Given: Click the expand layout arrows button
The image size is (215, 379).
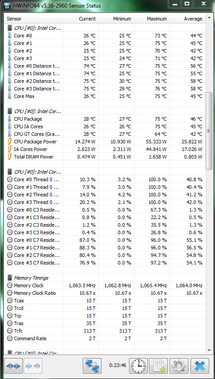Looking at the screenshot, I should 13,366.
